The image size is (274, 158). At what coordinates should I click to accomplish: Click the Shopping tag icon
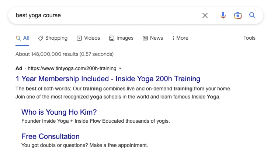point(41,38)
